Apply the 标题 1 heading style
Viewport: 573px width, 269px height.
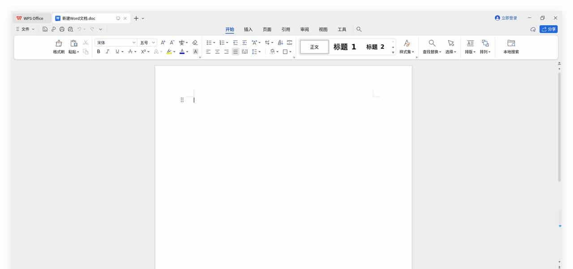[x=344, y=47]
